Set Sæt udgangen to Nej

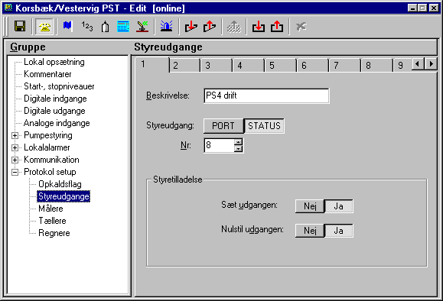coord(310,206)
